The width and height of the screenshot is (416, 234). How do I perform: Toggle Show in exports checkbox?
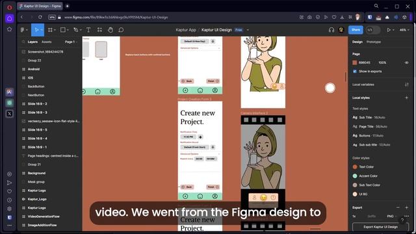355,71
